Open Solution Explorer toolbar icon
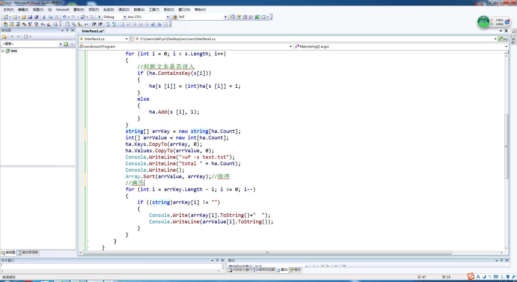Screen dimensions: 517x282 click(232, 17)
